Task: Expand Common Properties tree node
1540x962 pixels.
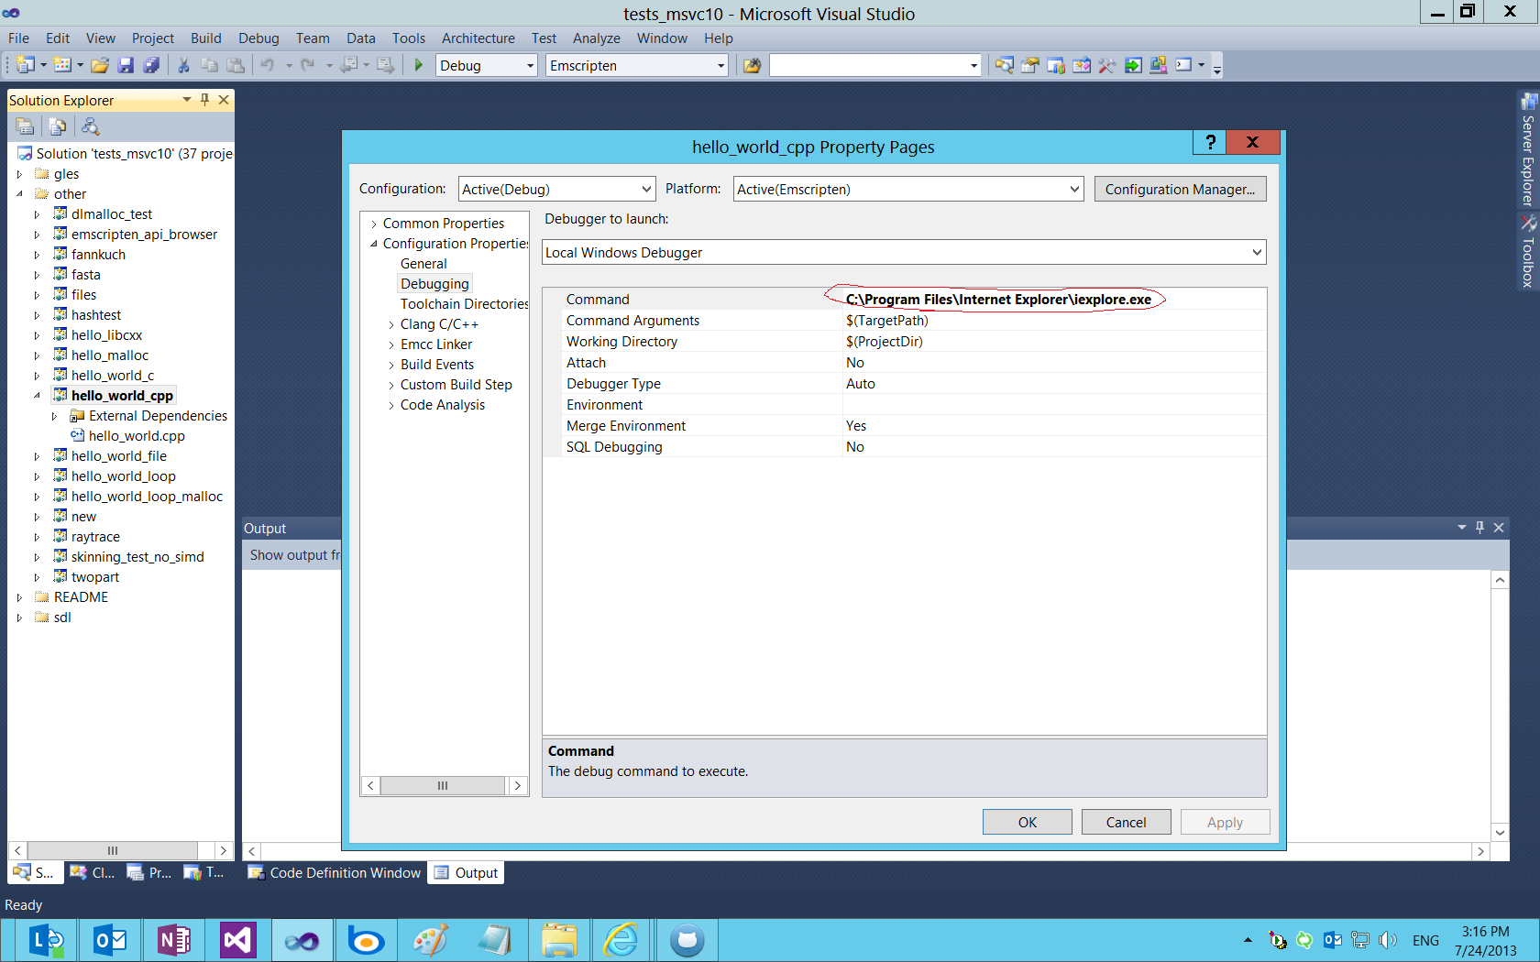Action: [374, 224]
